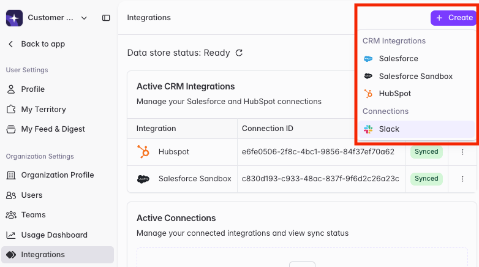Open Organization Profile page
The width and height of the screenshot is (479, 267).
[x=58, y=175]
